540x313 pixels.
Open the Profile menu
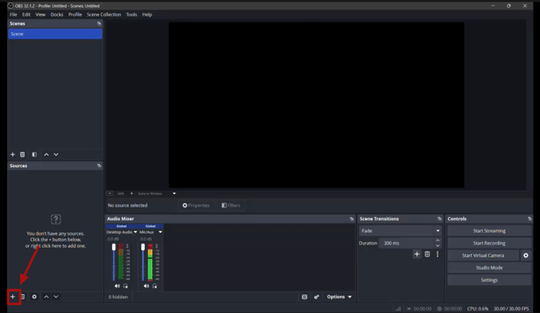(75, 14)
